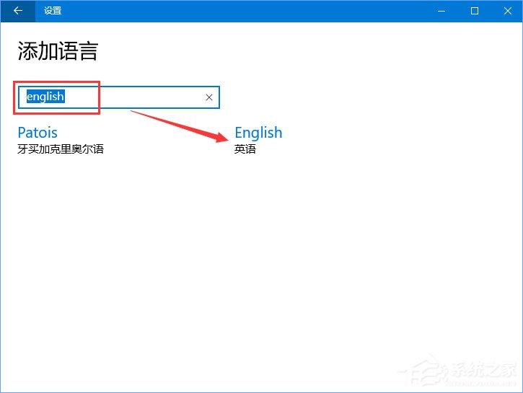The image size is (523, 393).
Task: Click the 英语 label under English
Action: tap(245, 149)
